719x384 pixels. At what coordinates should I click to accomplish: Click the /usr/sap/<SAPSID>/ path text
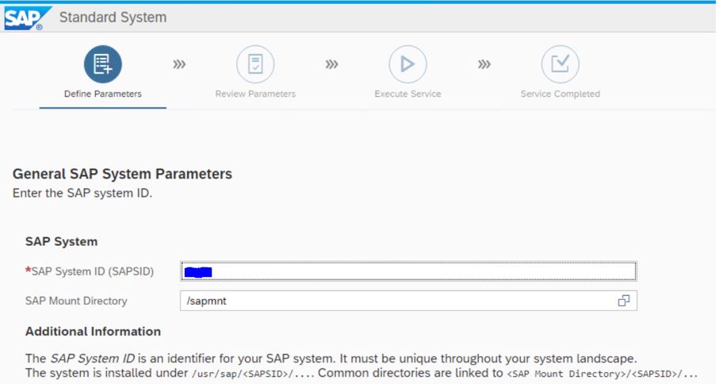tap(253, 374)
